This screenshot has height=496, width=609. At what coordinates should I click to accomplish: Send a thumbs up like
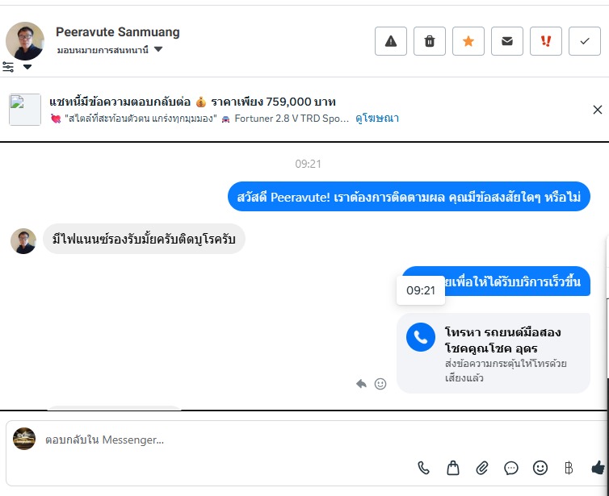pyautogui.click(x=598, y=468)
